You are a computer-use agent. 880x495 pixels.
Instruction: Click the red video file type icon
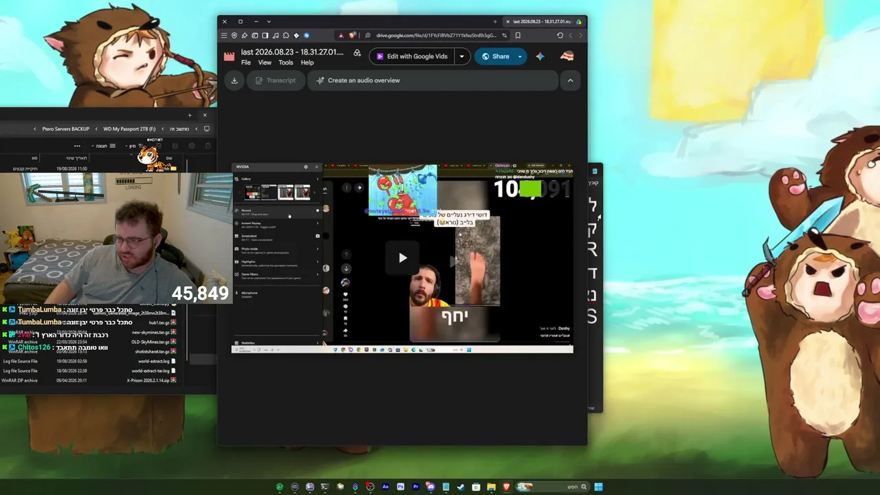pyautogui.click(x=229, y=56)
